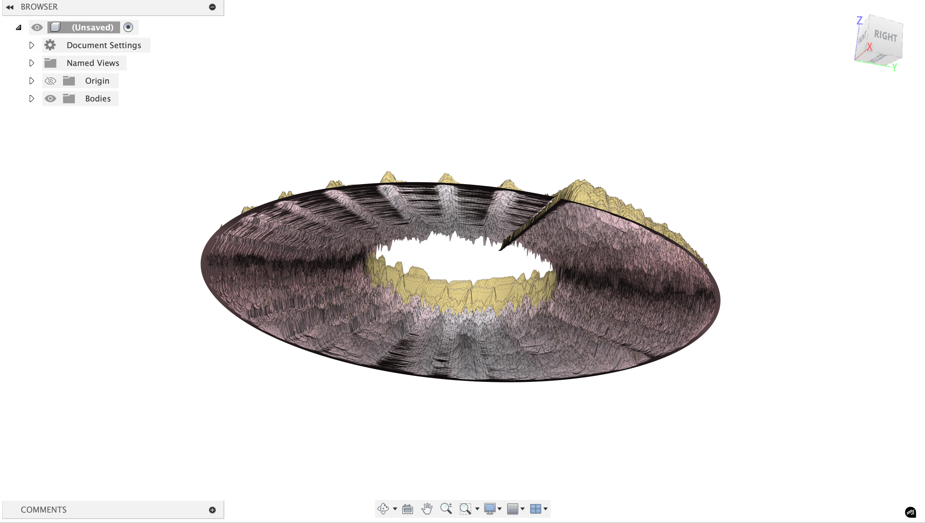Expand the Bodies folder tree arrow

tap(32, 99)
